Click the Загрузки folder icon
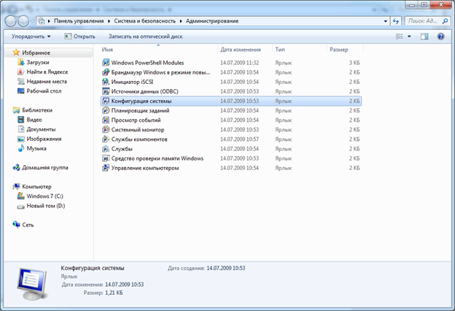This screenshot has height=311, width=455. [21, 62]
